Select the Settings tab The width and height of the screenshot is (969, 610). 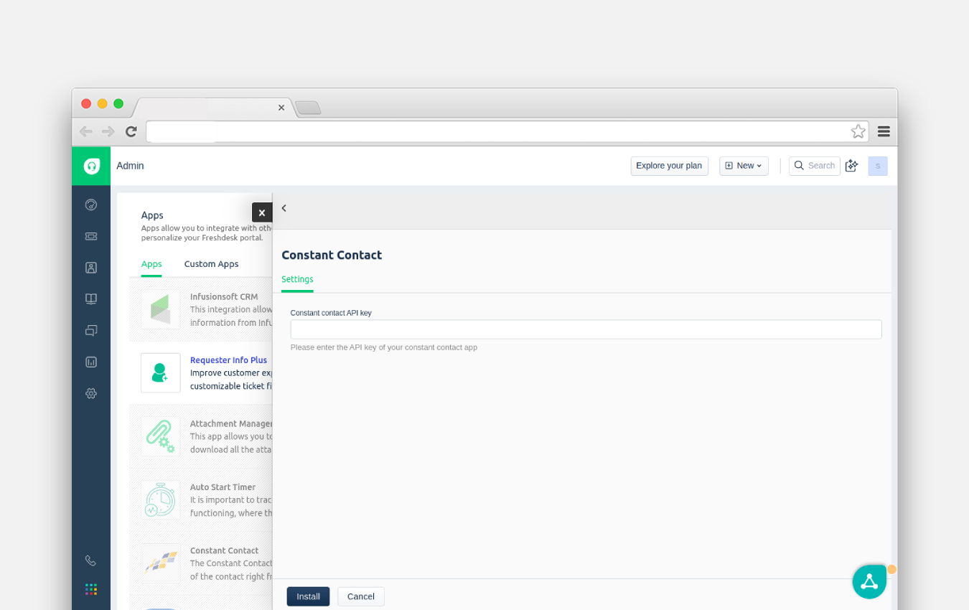click(x=297, y=280)
